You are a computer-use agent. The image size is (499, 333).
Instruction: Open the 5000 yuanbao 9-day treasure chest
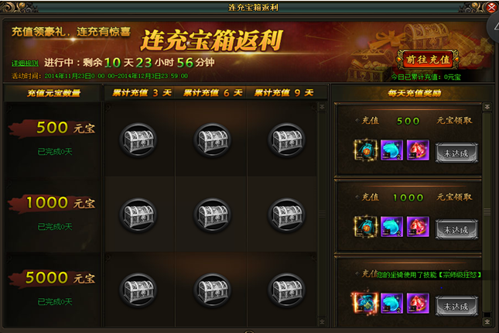287,290
